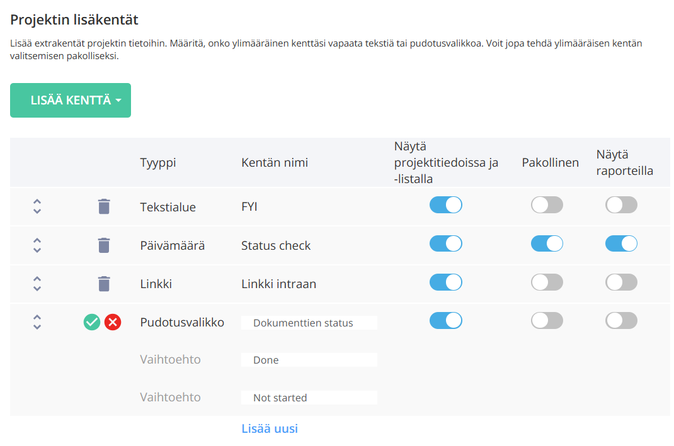Cancel Pudotusvalikko edit with red X
The image size is (674, 446).
113,322
